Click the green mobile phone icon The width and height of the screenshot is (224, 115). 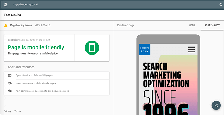92,48
